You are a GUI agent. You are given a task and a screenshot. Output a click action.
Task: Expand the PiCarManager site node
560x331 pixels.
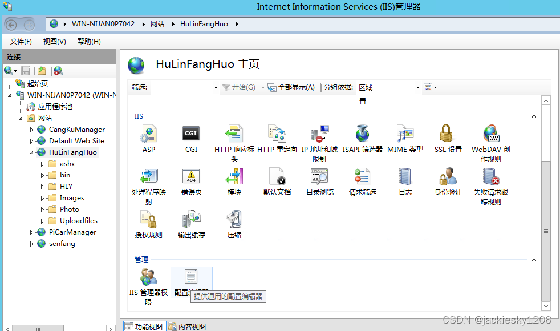click(33, 232)
